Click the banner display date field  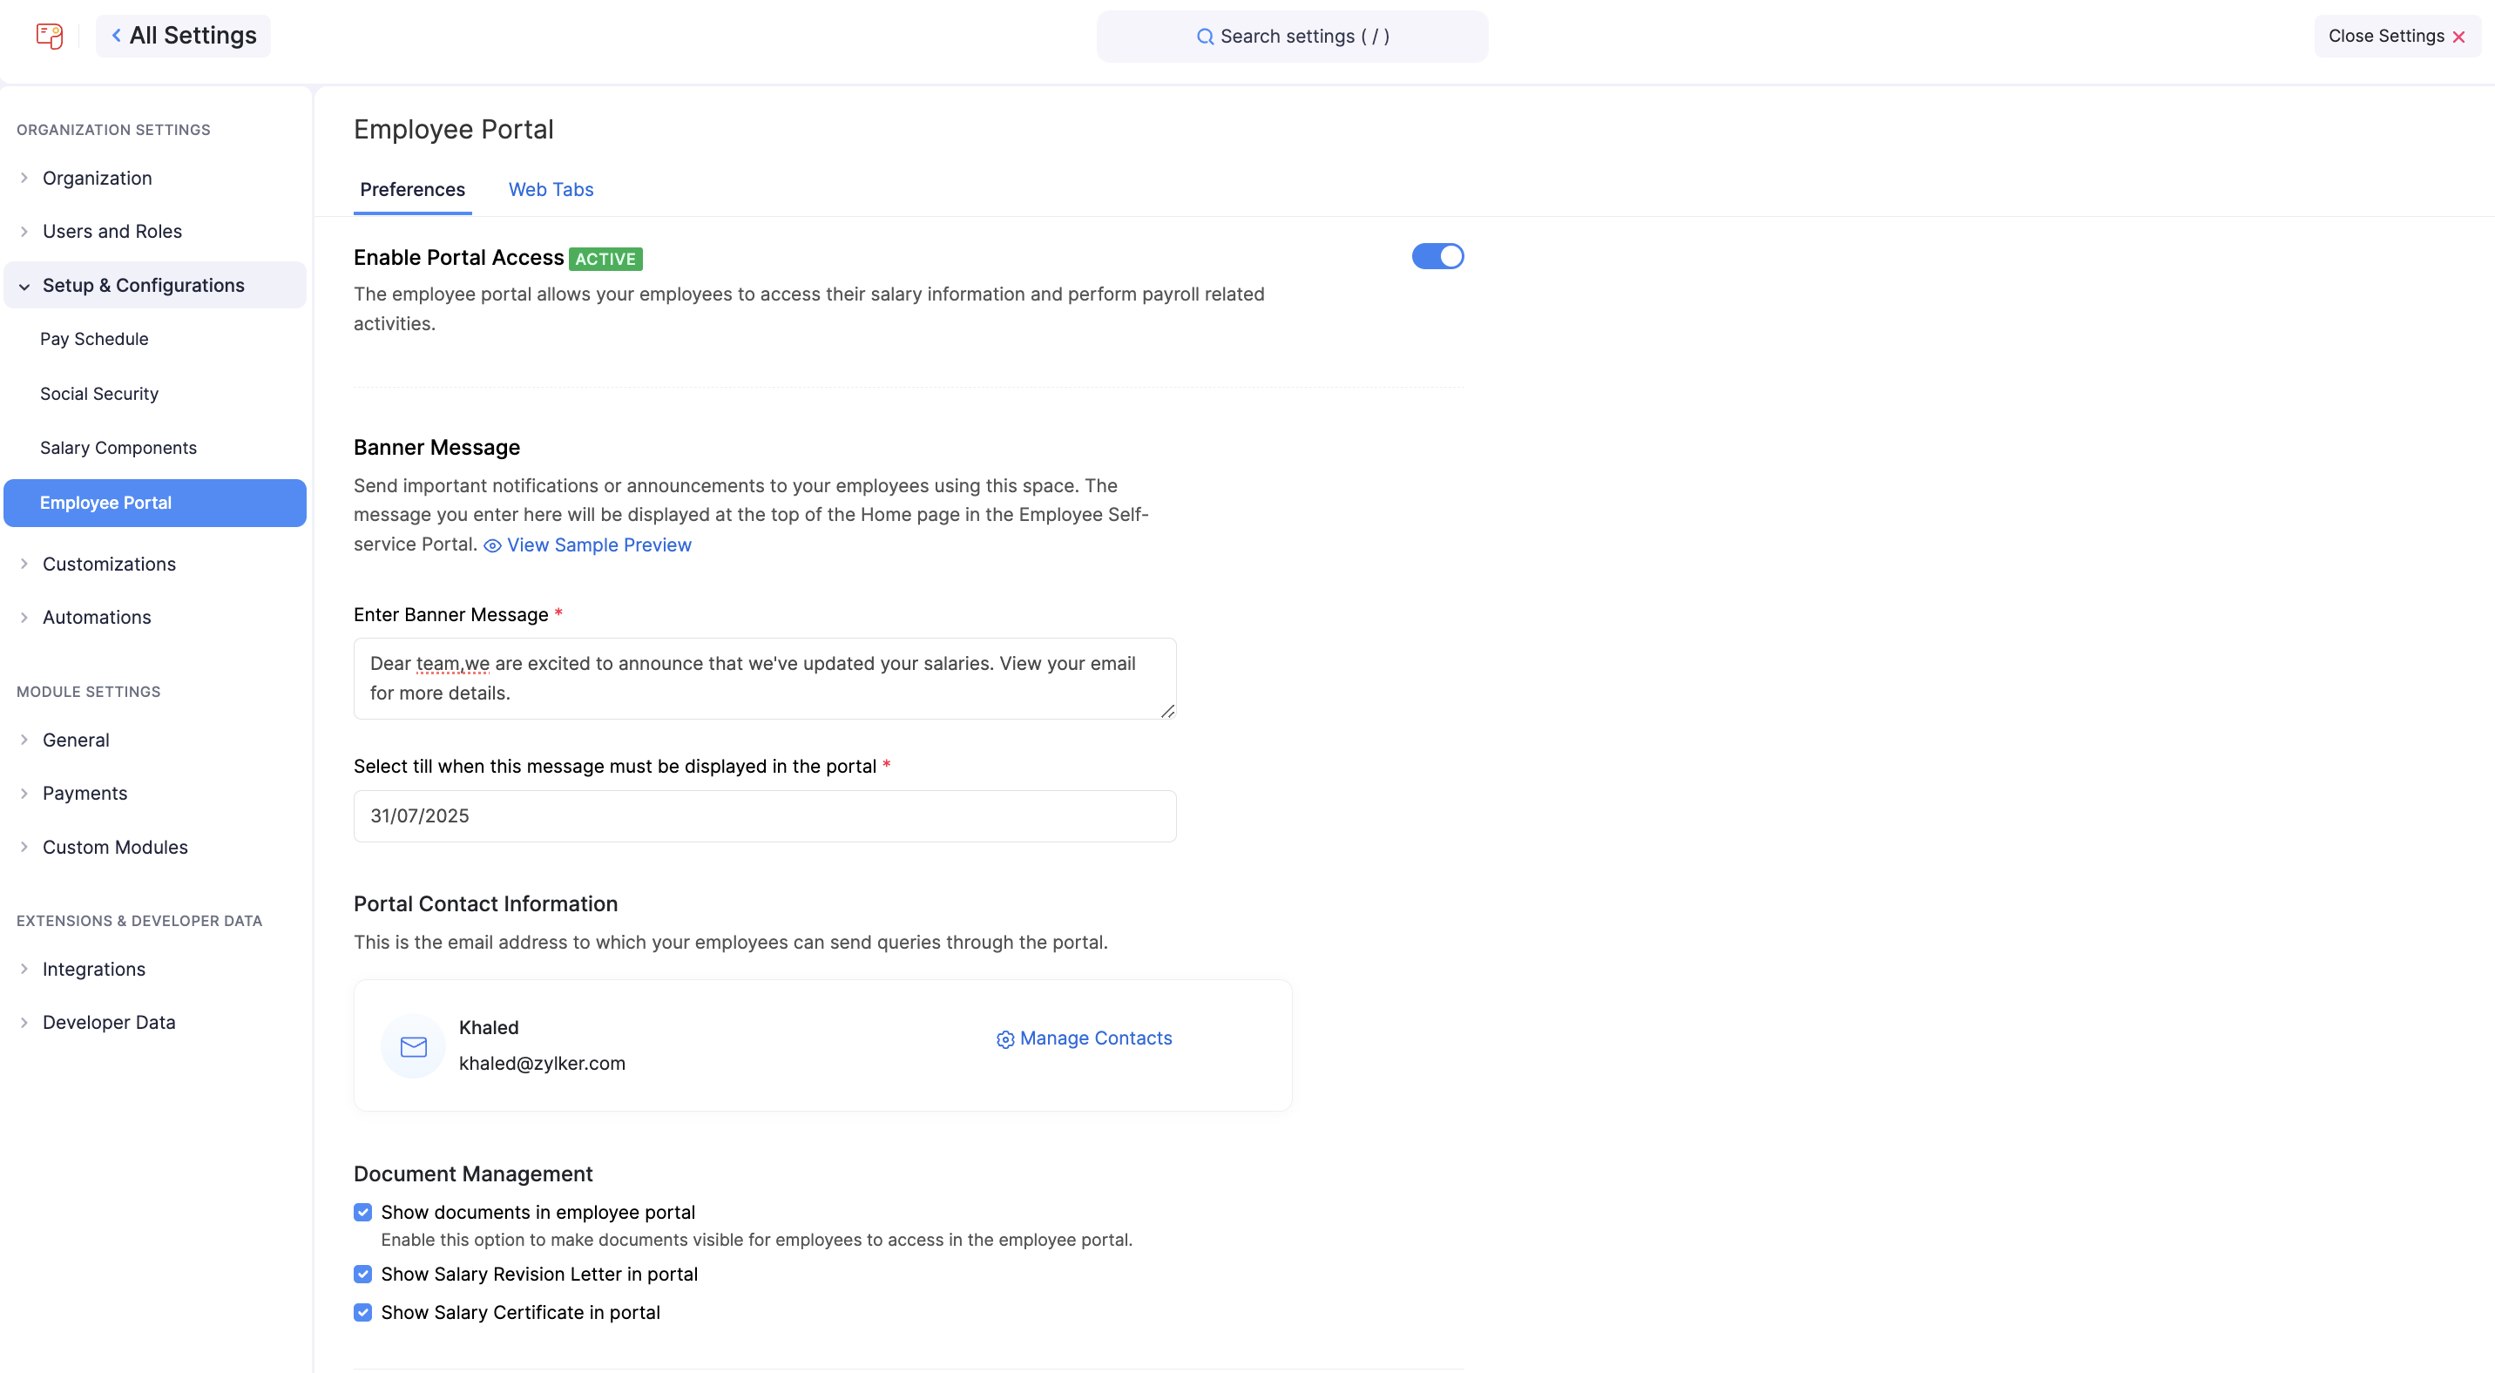[x=764, y=815]
